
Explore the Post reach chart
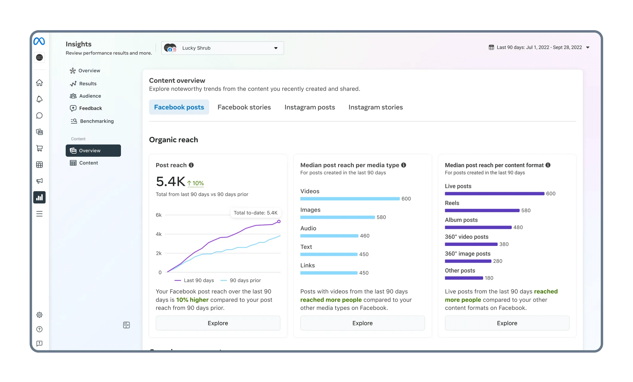click(218, 323)
